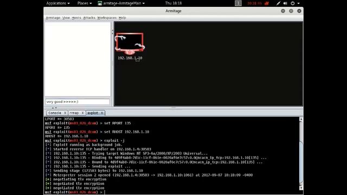Click the 'exploit -j' command line
This screenshot has height=195, width=347.
(x=85, y=140)
